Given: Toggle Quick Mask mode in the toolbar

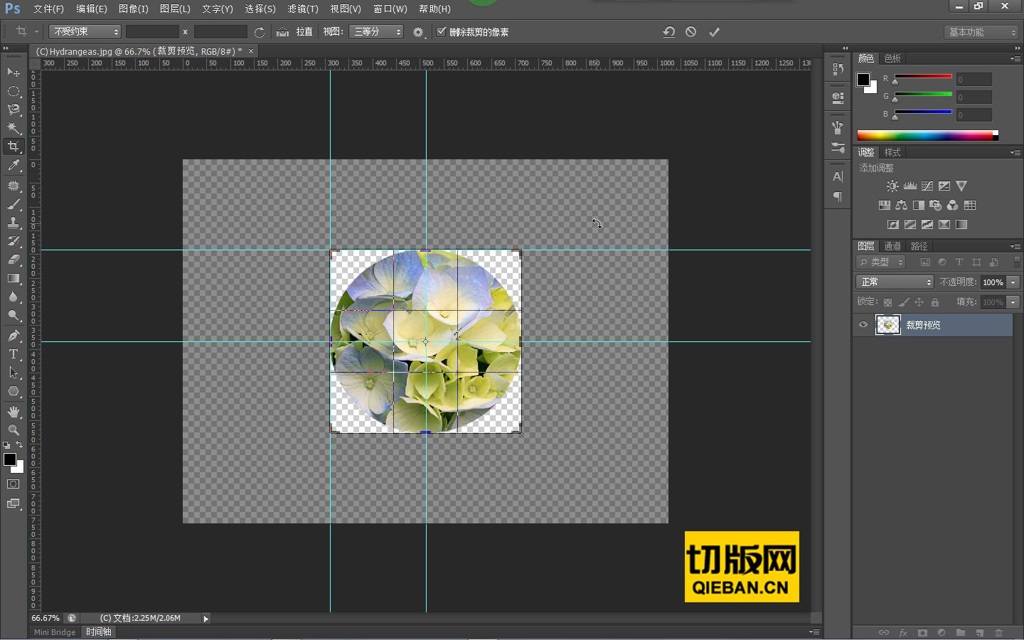Looking at the screenshot, I should pyautogui.click(x=14, y=484).
